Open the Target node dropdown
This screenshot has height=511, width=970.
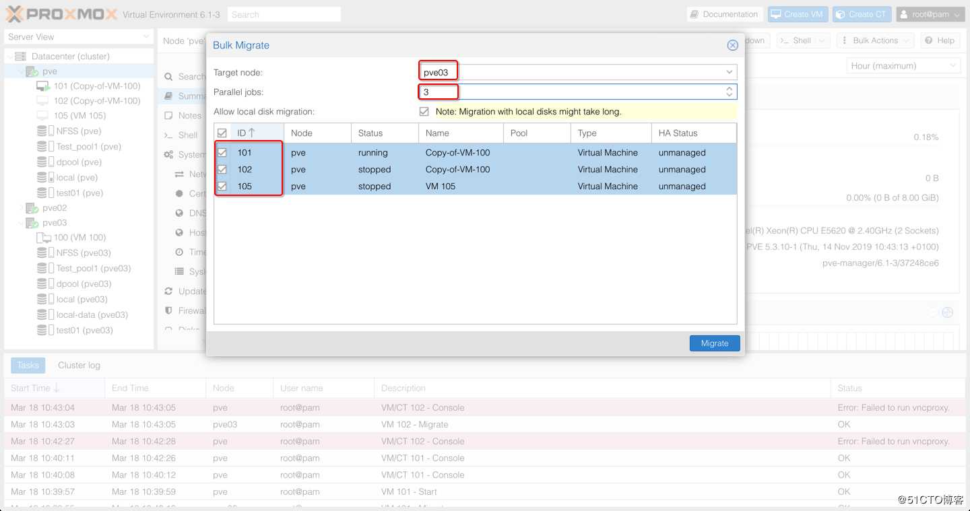(x=729, y=72)
